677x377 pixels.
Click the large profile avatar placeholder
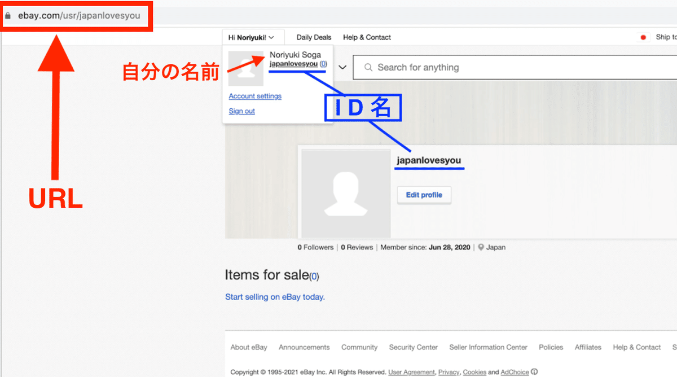[346, 194]
